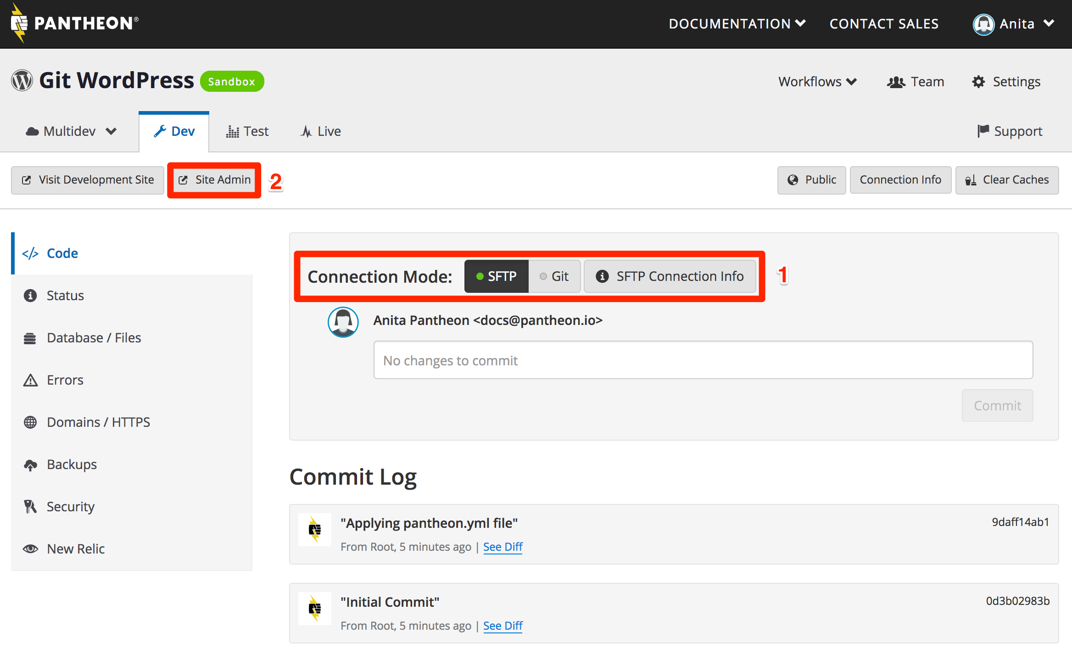1072x660 pixels.
Task: Open Domains / HTTPS settings
Action: click(x=98, y=422)
